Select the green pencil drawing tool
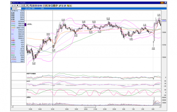177x112 pixels. 60,6
